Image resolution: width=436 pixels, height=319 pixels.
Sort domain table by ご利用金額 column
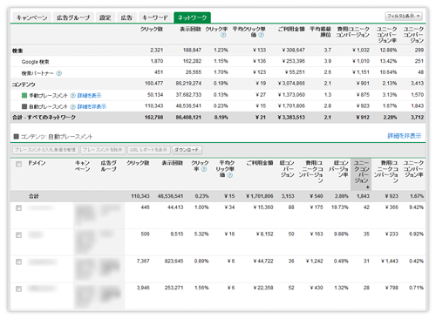260,163
